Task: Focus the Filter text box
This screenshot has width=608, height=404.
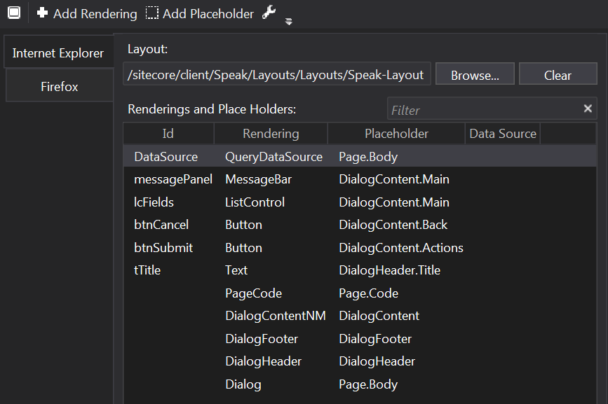Action: (x=484, y=110)
